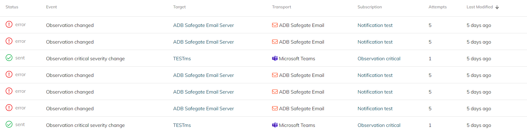The width and height of the screenshot is (527, 133).
Task: Click the Microsoft Teams icon in the third row
Action: point(275,58)
